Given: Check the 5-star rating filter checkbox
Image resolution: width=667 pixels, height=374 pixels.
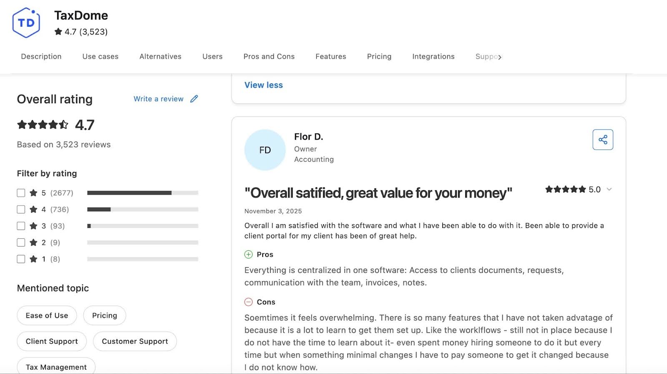Looking at the screenshot, I should click(x=21, y=193).
